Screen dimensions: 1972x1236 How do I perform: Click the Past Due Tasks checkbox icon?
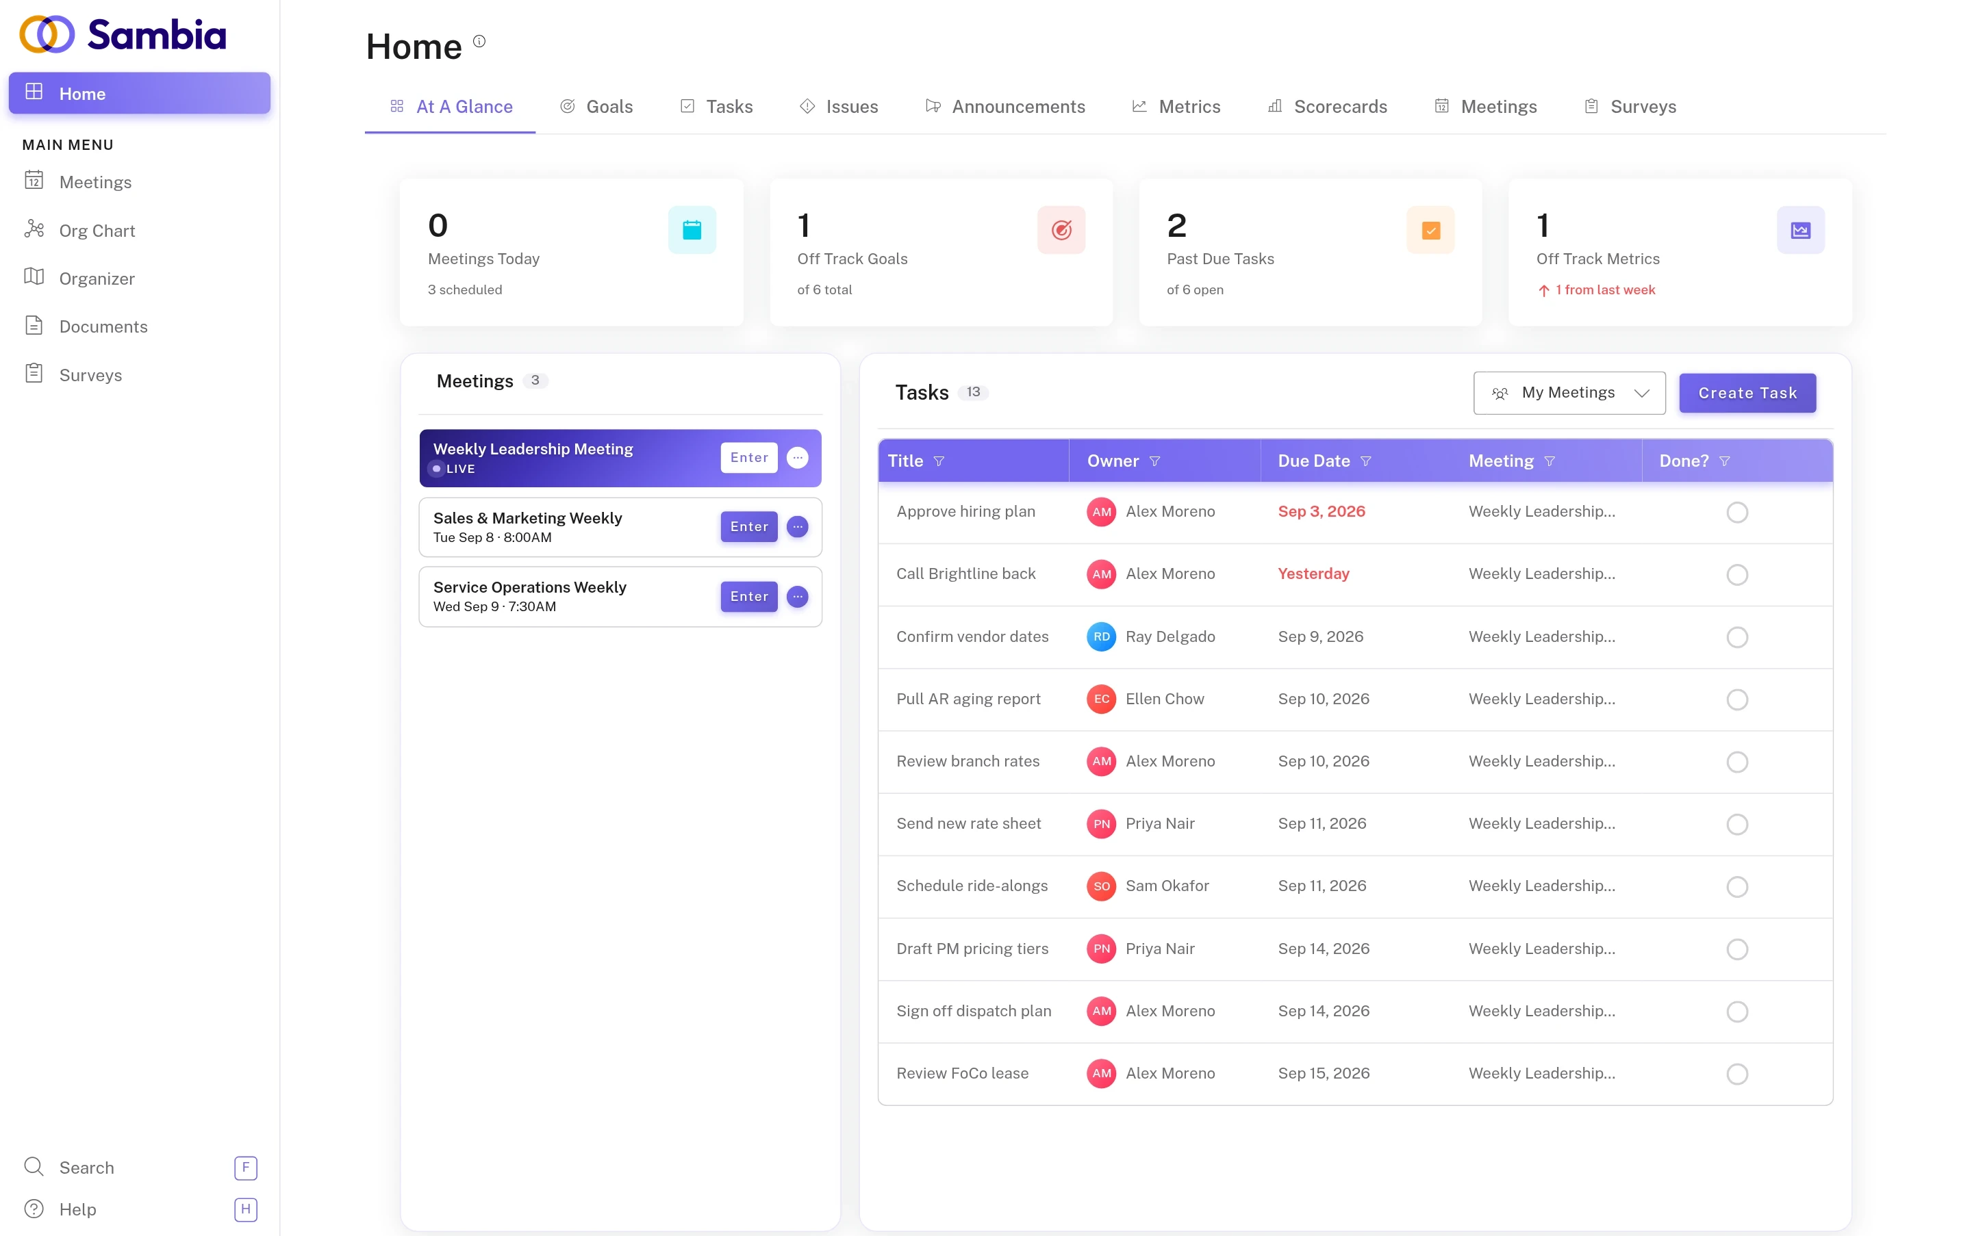(x=1430, y=230)
